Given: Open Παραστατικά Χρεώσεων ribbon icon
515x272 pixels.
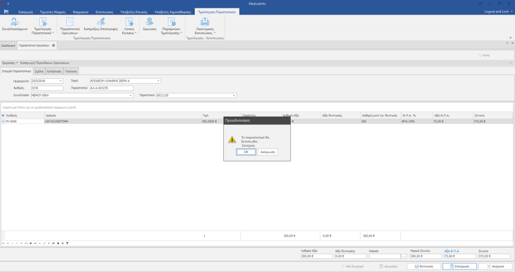Looking at the screenshot, I should click(69, 22).
